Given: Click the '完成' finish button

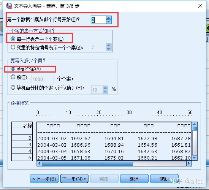Looking at the screenshot, I should 104,179.
